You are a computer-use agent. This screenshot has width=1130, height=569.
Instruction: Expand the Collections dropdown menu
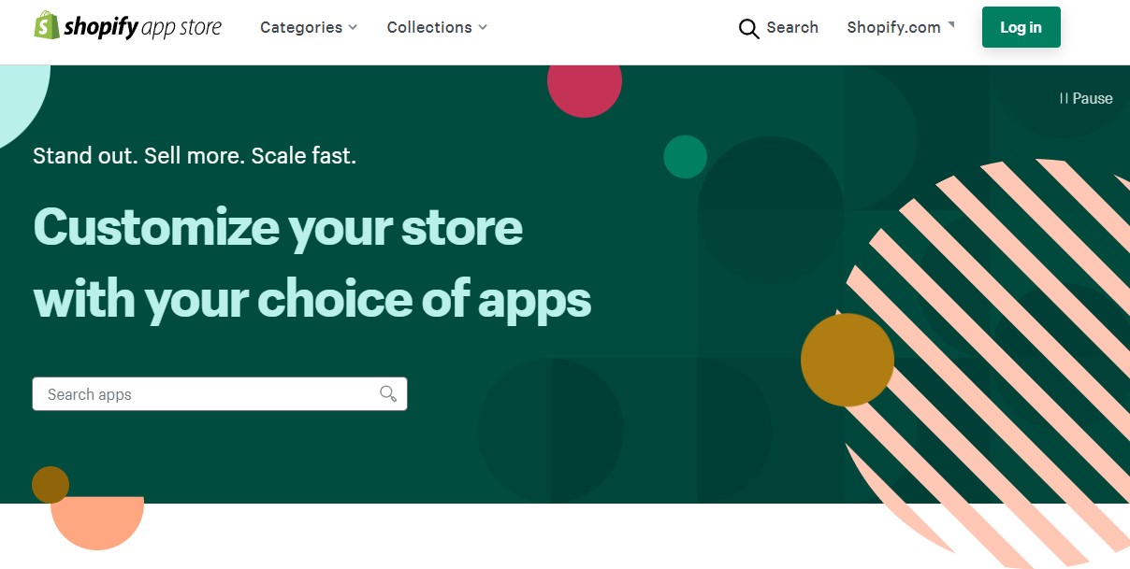(x=437, y=27)
